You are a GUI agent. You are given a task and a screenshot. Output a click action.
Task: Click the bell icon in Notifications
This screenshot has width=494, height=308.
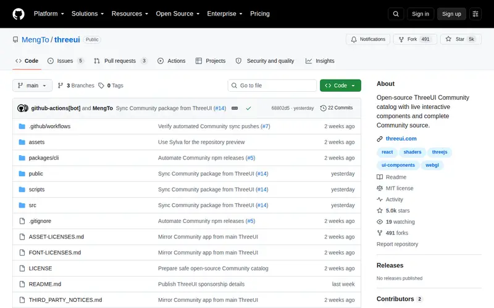[x=354, y=39]
